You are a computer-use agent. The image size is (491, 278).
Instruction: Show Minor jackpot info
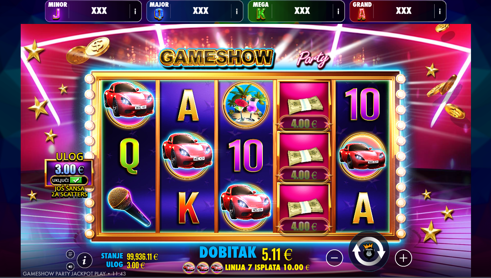pos(135,11)
